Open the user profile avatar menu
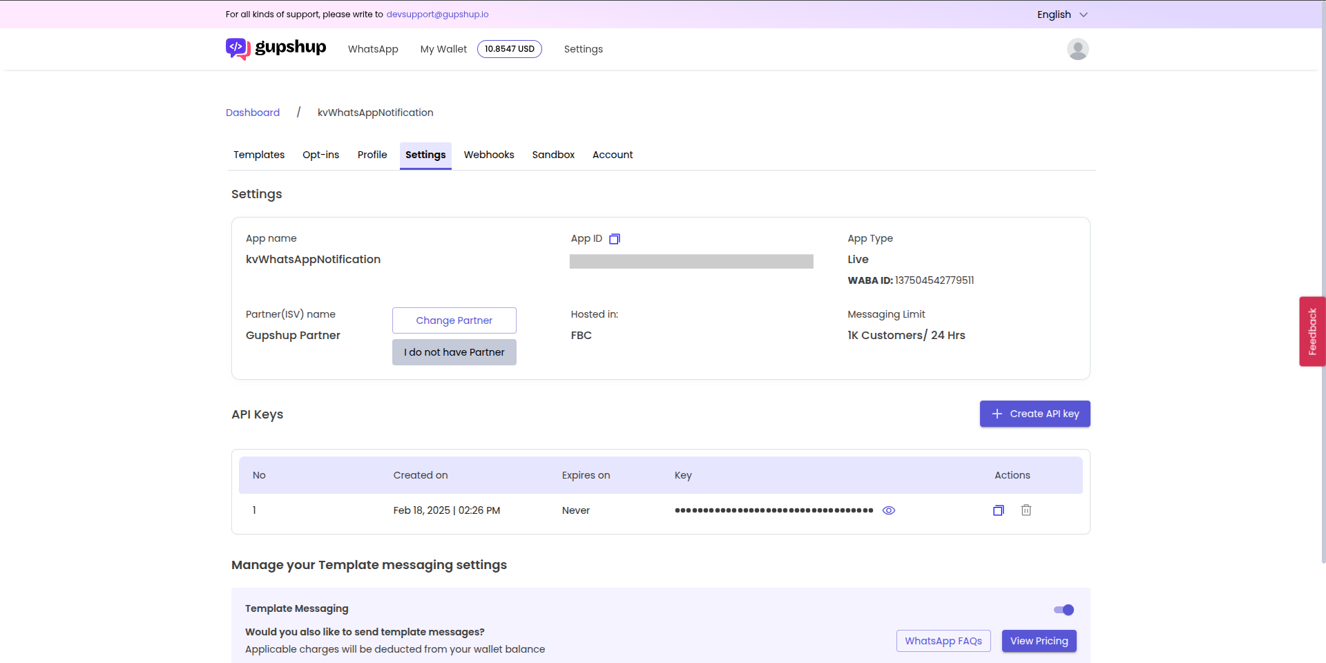Viewport: 1326px width, 663px height. 1077,49
